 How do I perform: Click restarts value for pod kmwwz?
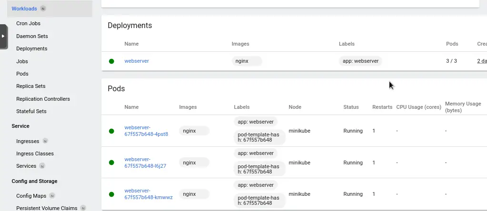click(374, 194)
